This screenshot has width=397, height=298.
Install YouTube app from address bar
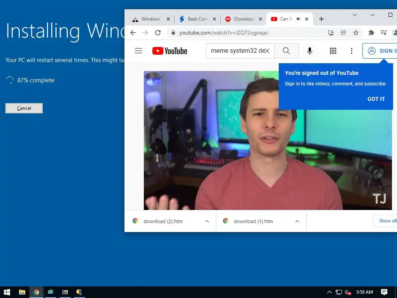click(x=331, y=33)
